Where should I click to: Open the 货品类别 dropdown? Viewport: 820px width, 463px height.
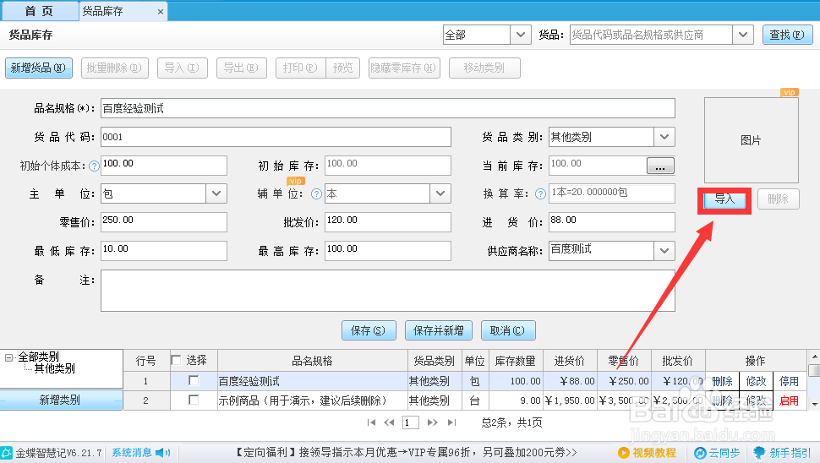664,137
